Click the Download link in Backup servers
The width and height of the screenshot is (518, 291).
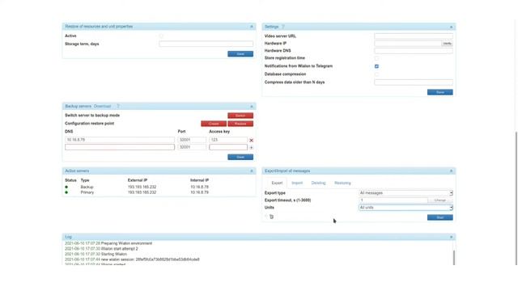point(102,106)
